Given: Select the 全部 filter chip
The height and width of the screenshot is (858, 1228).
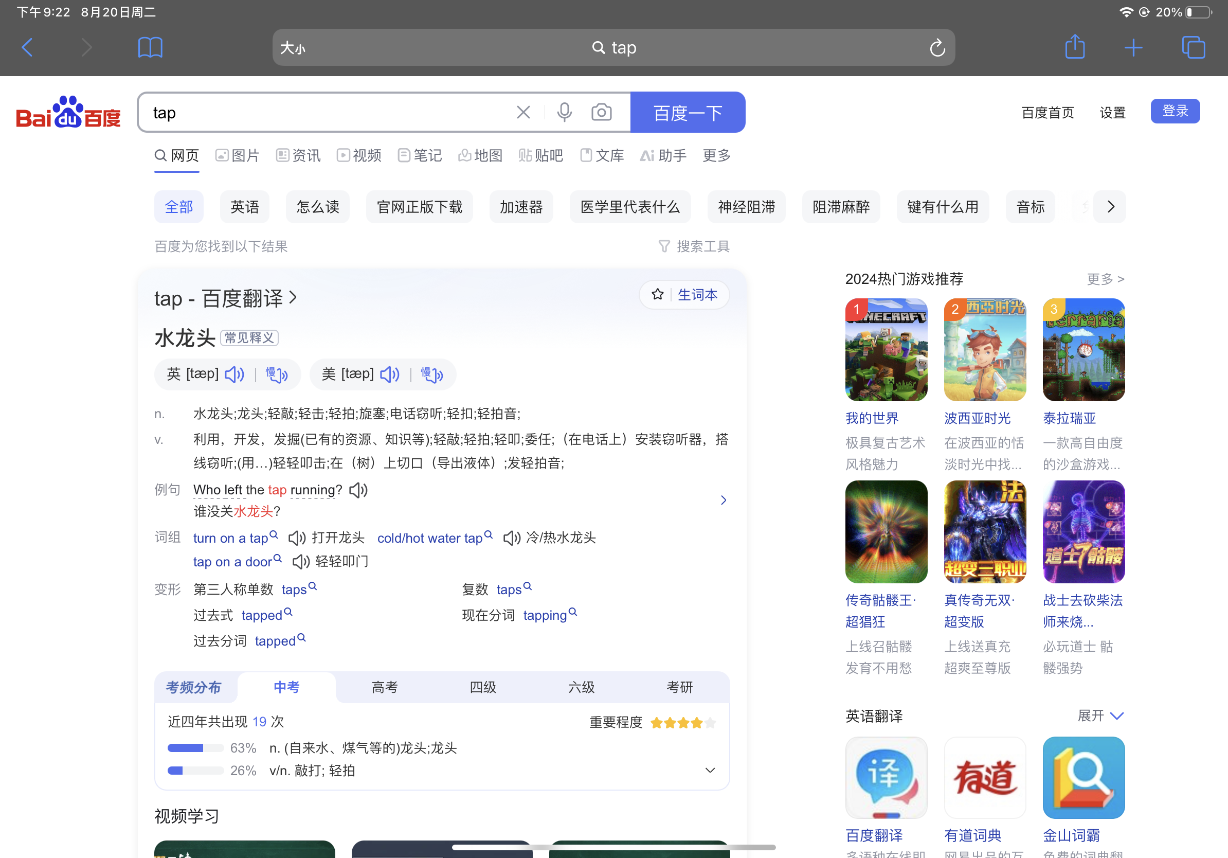Looking at the screenshot, I should [178, 206].
